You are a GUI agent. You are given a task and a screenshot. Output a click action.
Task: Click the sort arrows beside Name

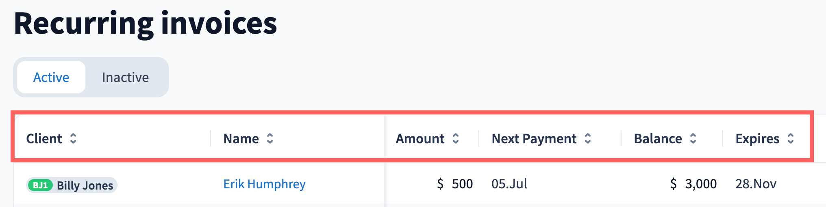pos(270,139)
